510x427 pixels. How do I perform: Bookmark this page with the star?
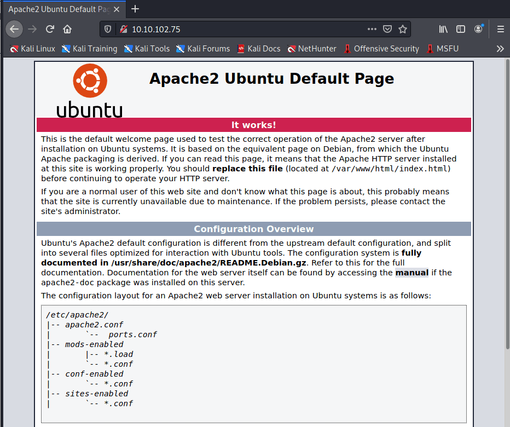coord(403,29)
